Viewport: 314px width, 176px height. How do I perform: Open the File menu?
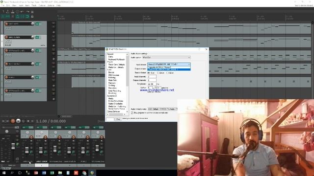pos(3,5)
